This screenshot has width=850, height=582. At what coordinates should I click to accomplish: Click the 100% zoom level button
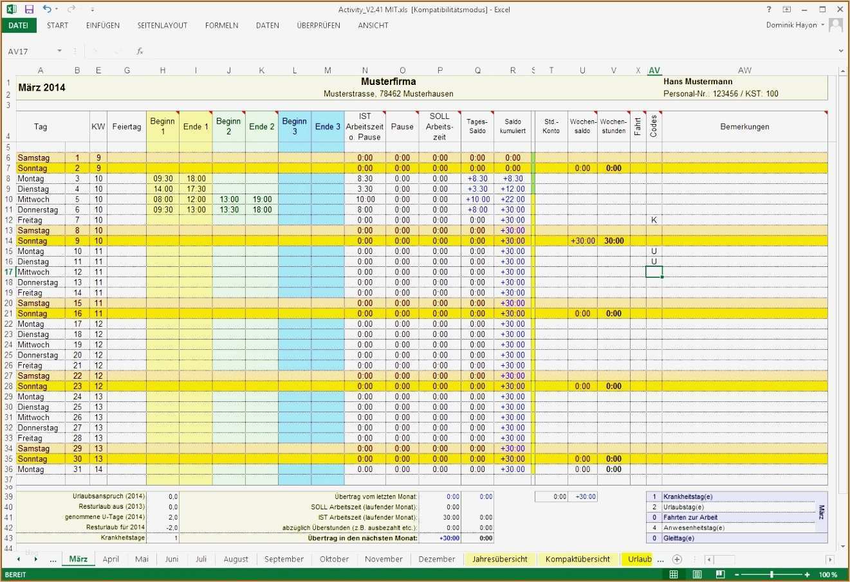(828, 574)
